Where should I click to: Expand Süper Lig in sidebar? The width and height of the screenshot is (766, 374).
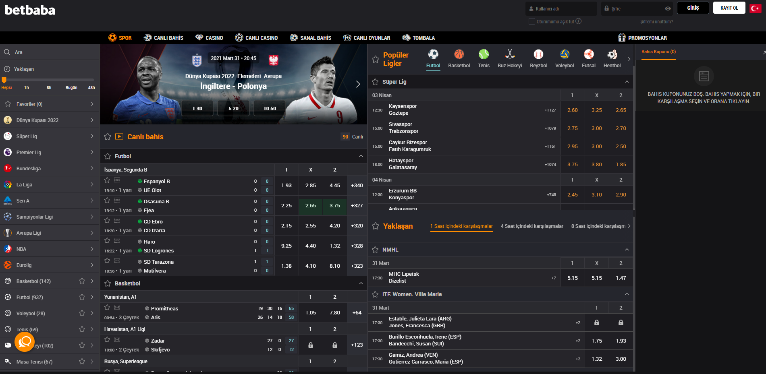(92, 136)
